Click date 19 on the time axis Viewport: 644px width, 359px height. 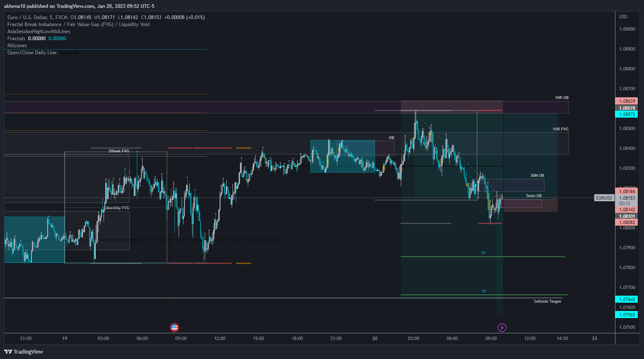(65, 338)
